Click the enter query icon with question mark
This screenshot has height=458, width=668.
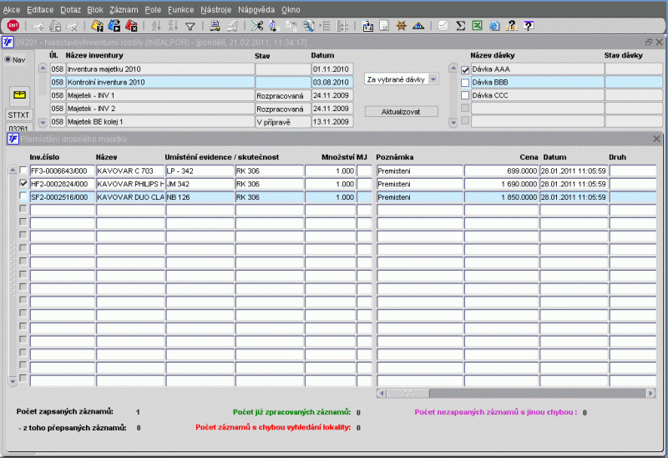pyautogui.click(x=97, y=26)
